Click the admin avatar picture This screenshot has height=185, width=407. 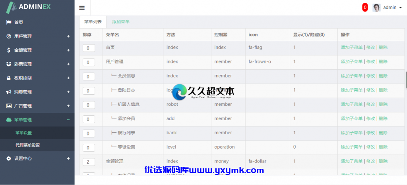(376, 8)
